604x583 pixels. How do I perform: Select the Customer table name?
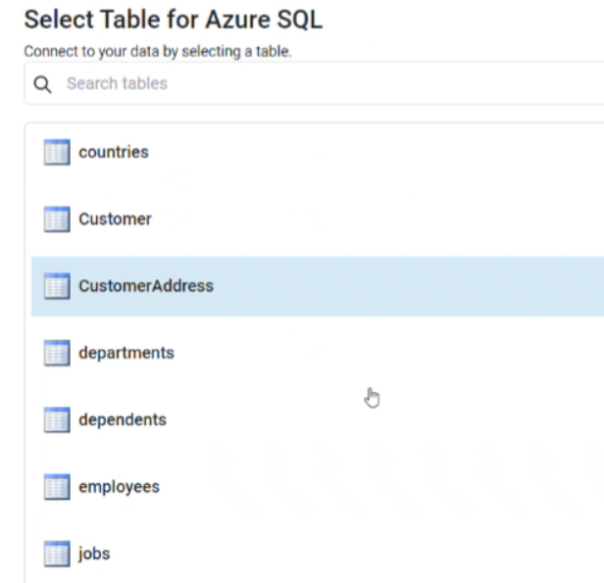[x=115, y=219]
